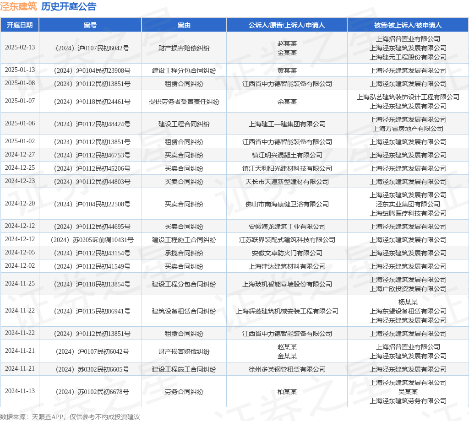This screenshot has width=469, height=421.
Task: Select date cell 2025-01-02
Action: click(x=20, y=141)
